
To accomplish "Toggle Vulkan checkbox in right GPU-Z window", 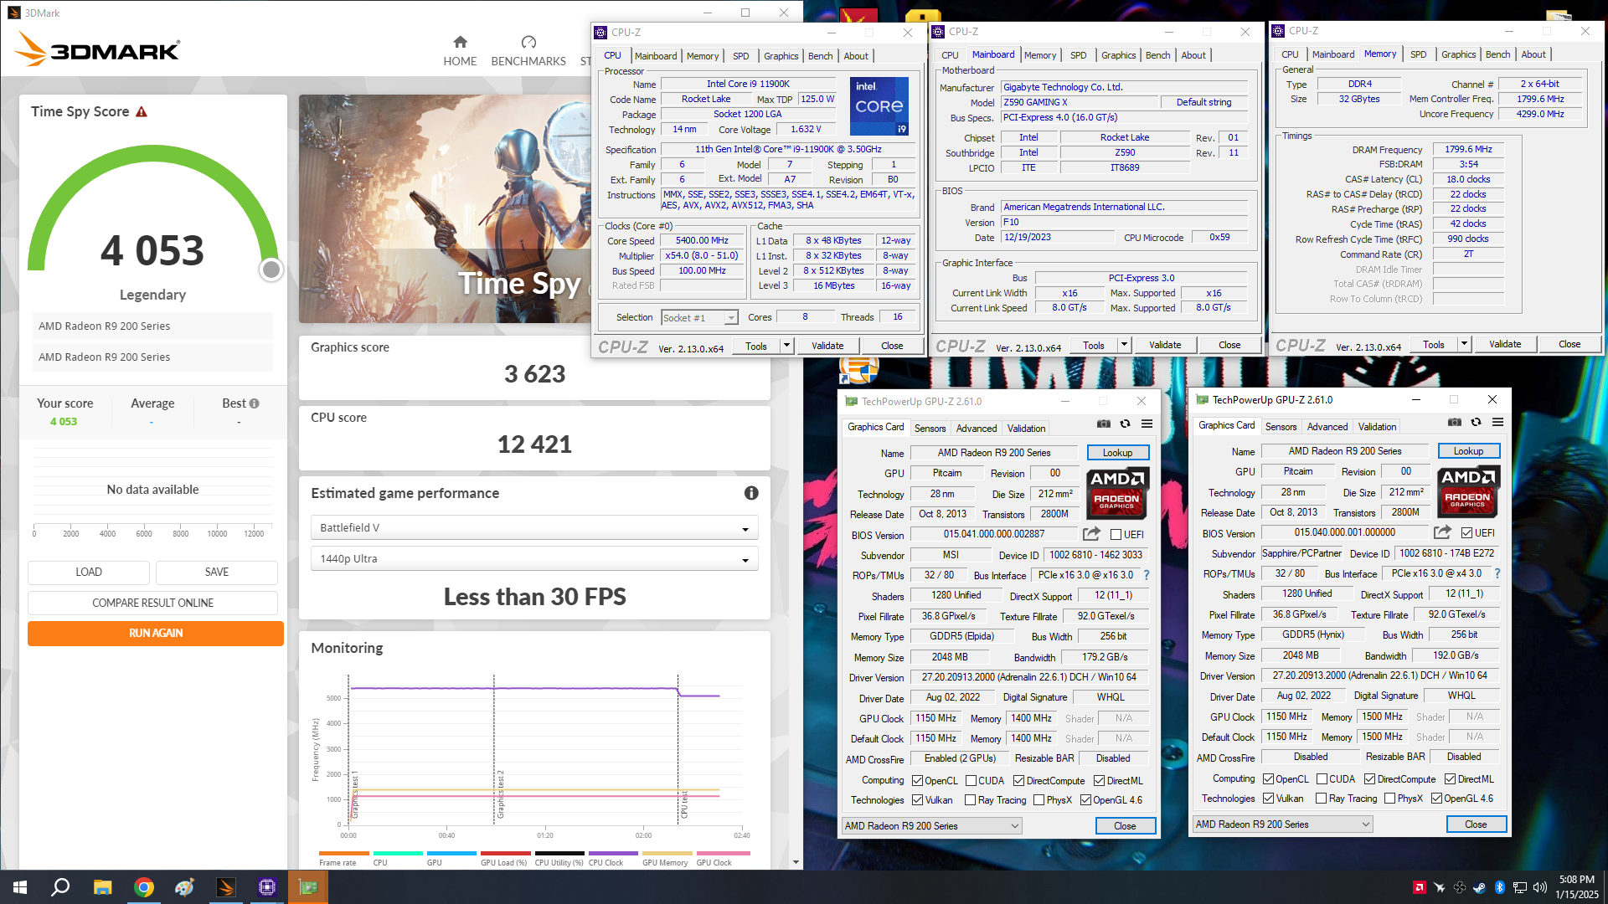I will (1268, 799).
